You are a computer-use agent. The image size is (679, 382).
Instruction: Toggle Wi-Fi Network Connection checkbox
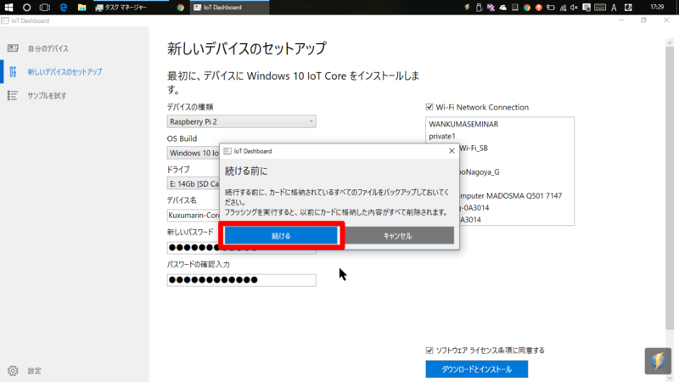point(429,107)
